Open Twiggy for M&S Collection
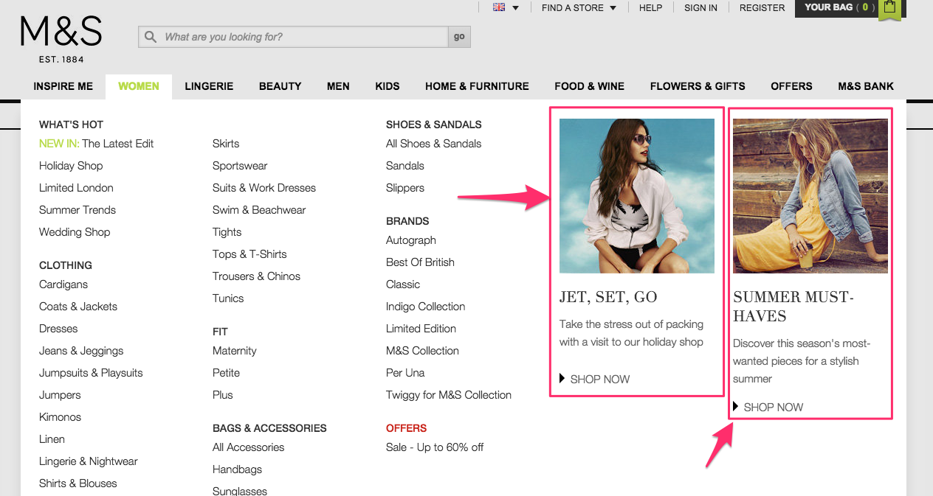 (x=449, y=395)
